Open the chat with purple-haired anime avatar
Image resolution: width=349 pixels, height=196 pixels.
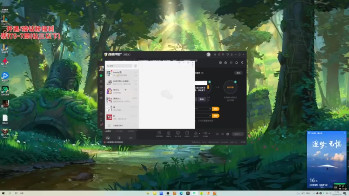122,91
